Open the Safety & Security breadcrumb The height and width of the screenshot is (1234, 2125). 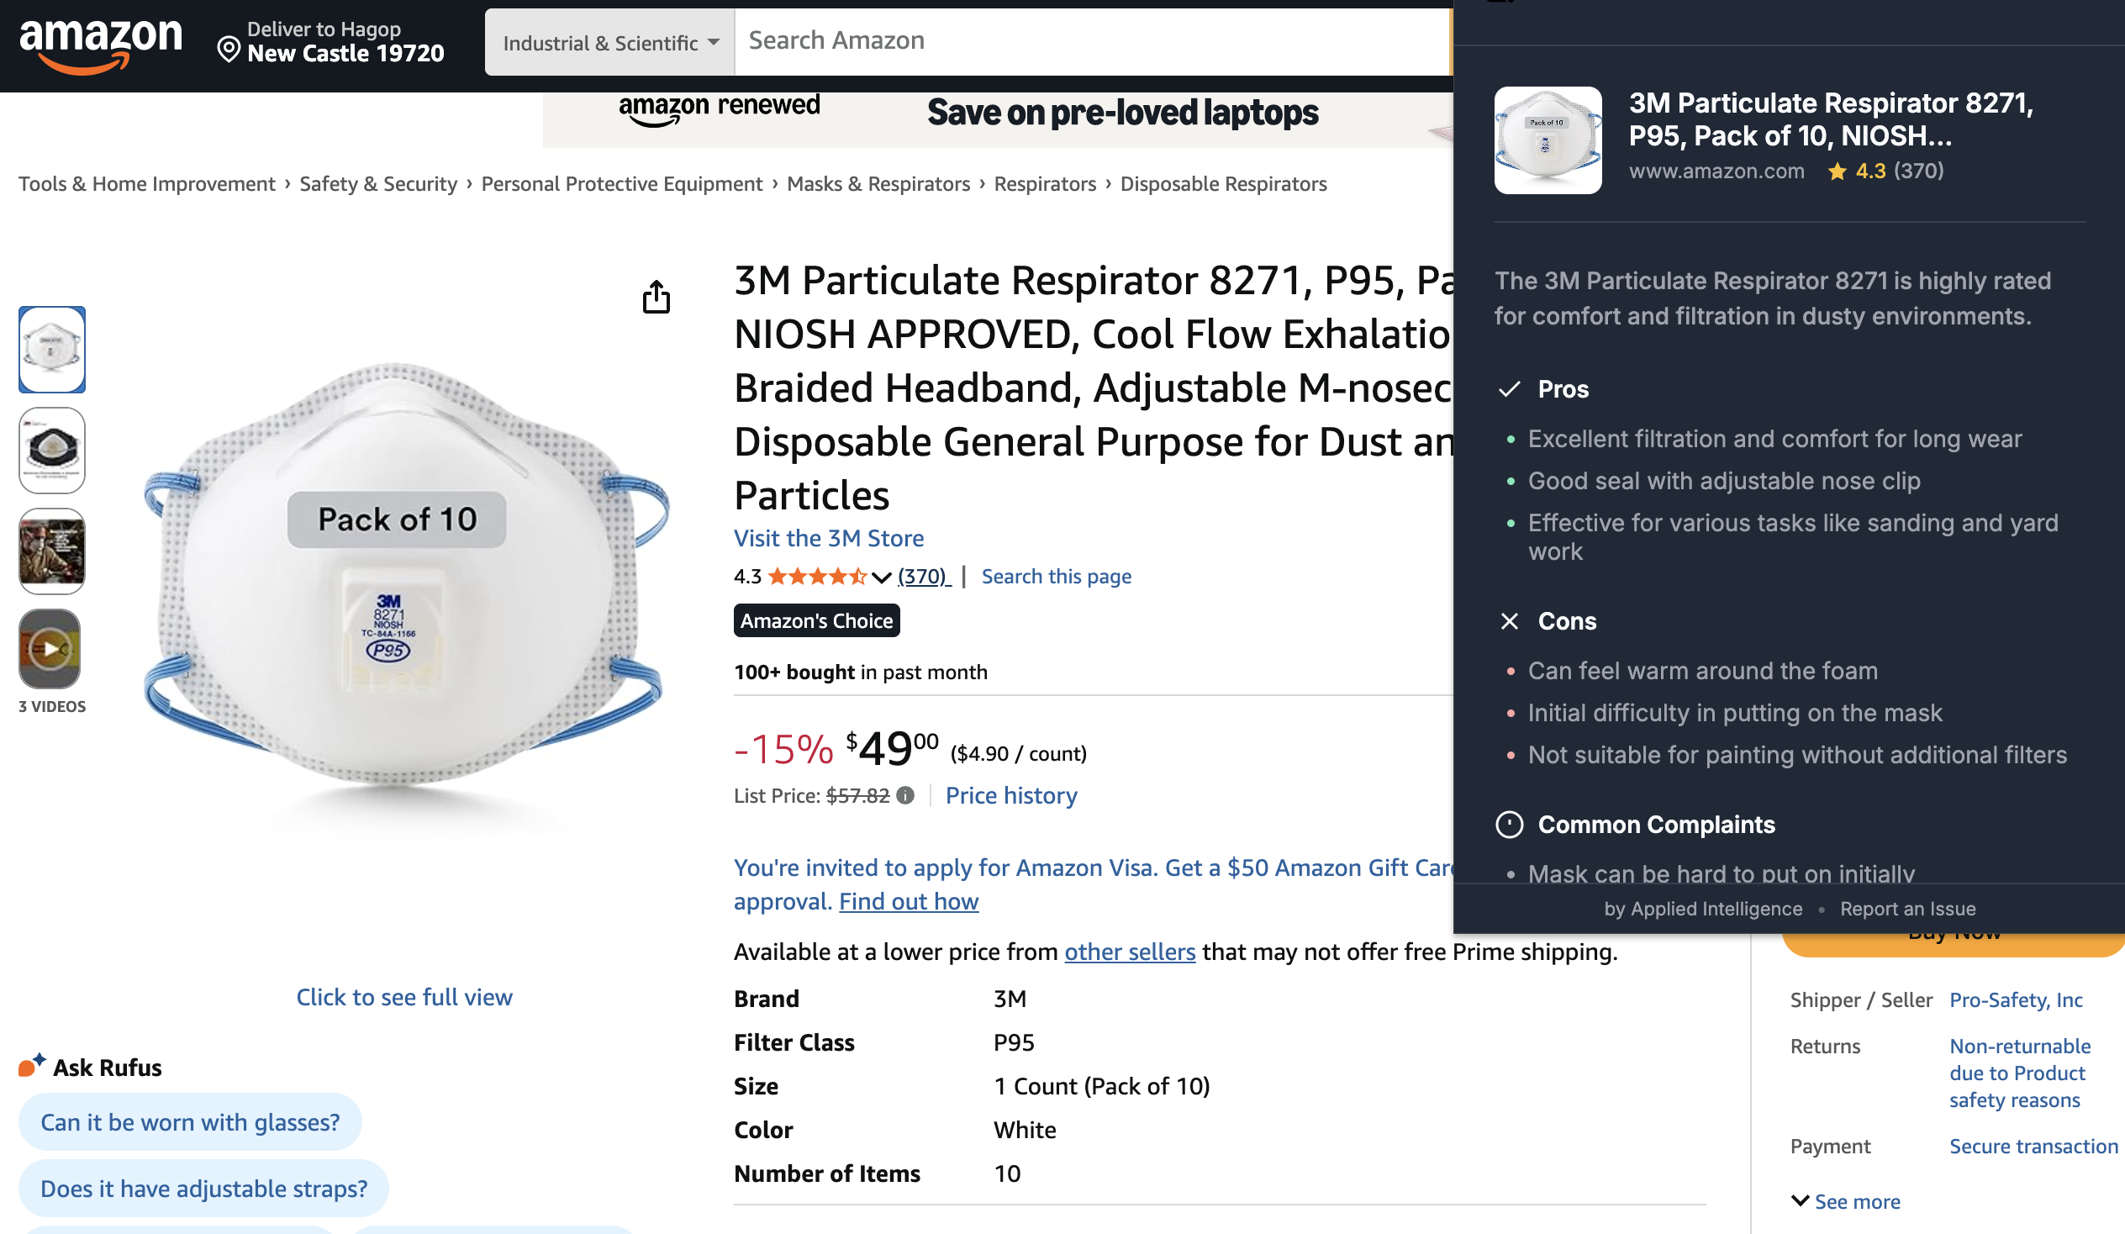(x=377, y=184)
